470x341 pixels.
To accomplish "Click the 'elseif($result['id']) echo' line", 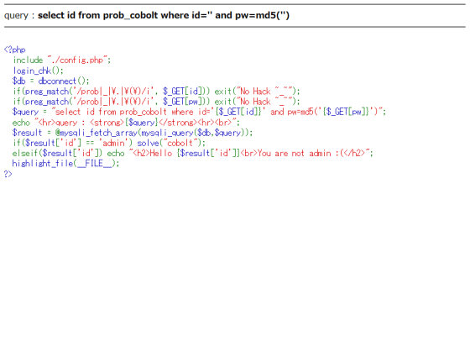I will point(193,153).
